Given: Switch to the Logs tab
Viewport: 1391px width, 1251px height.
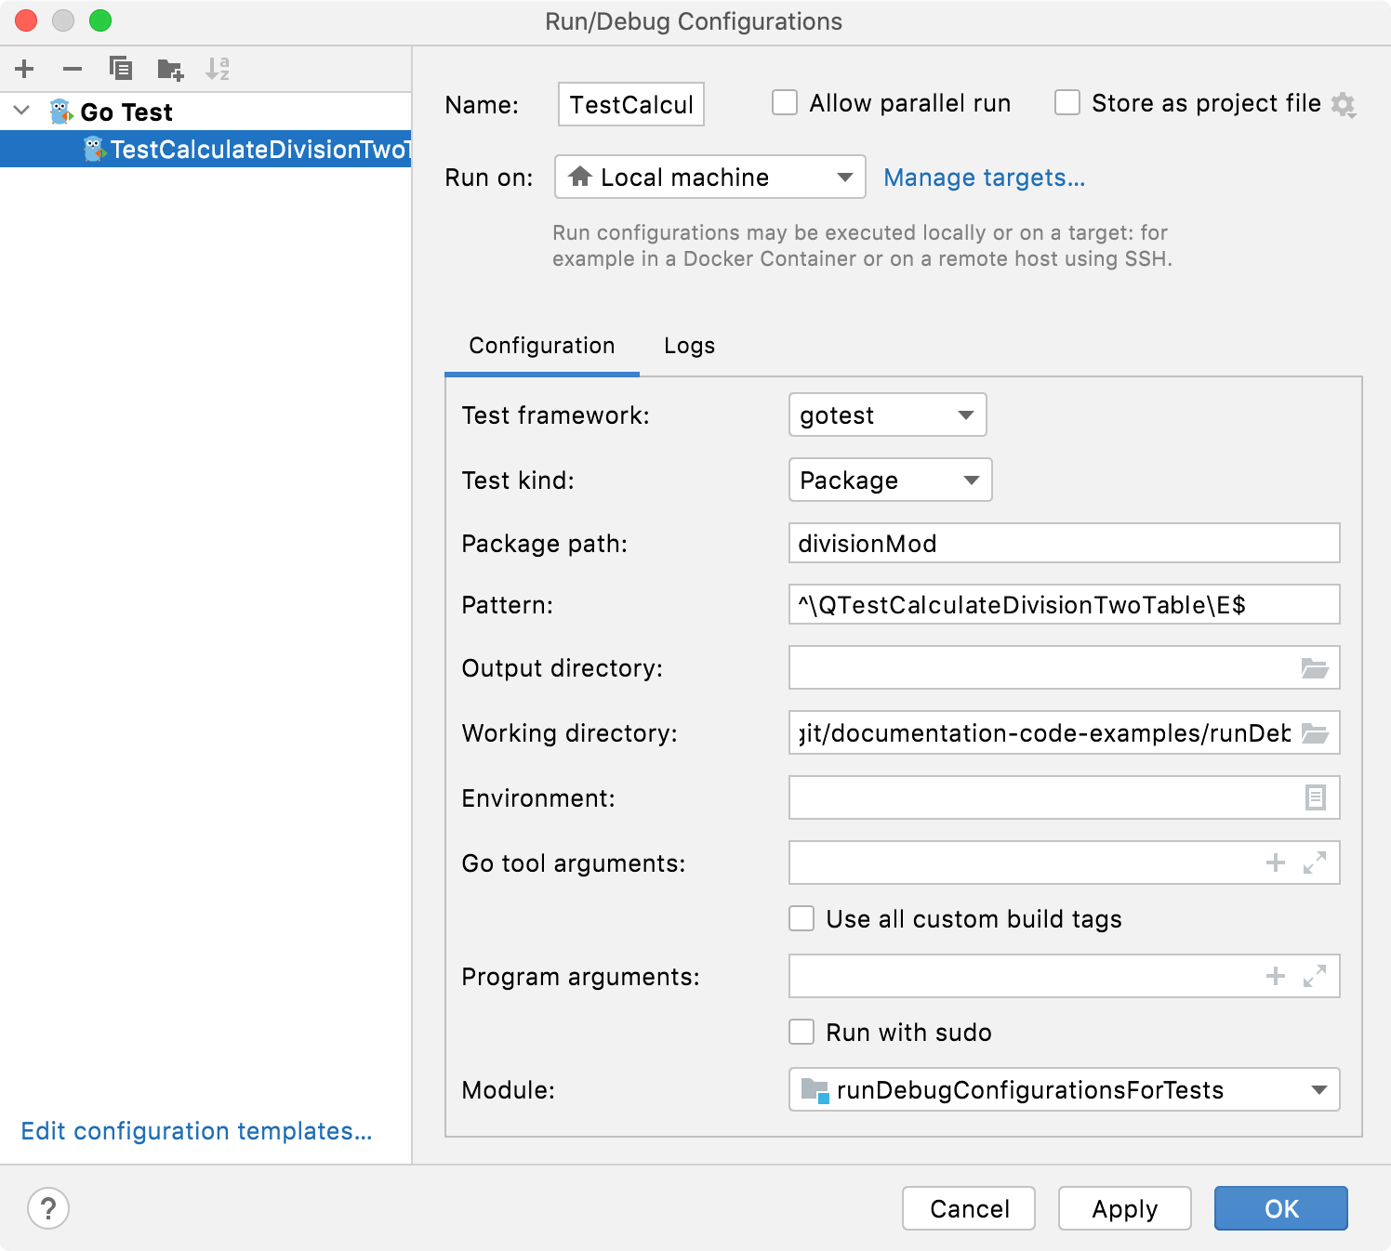Looking at the screenshot, I should click(688, 345).
